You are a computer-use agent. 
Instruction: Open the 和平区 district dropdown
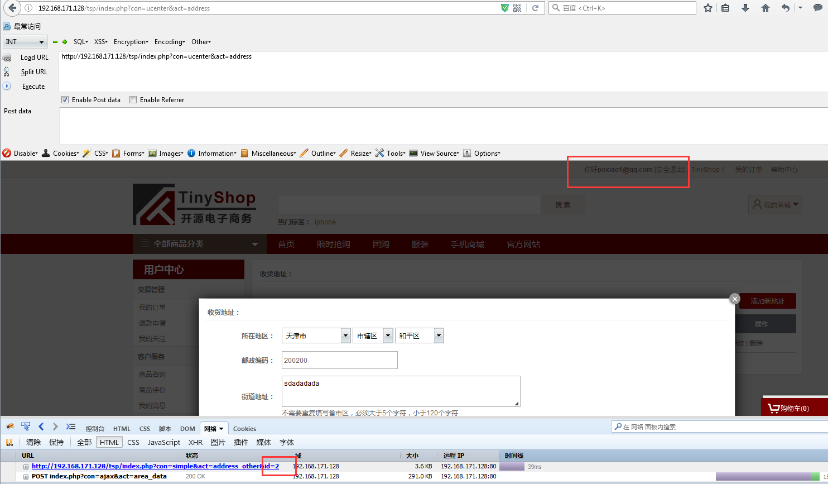point(420,336)
